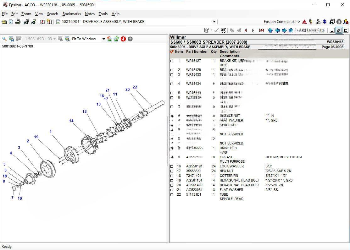Check the box for item 1 BRAKE KIT

click(x=171, y=61)
